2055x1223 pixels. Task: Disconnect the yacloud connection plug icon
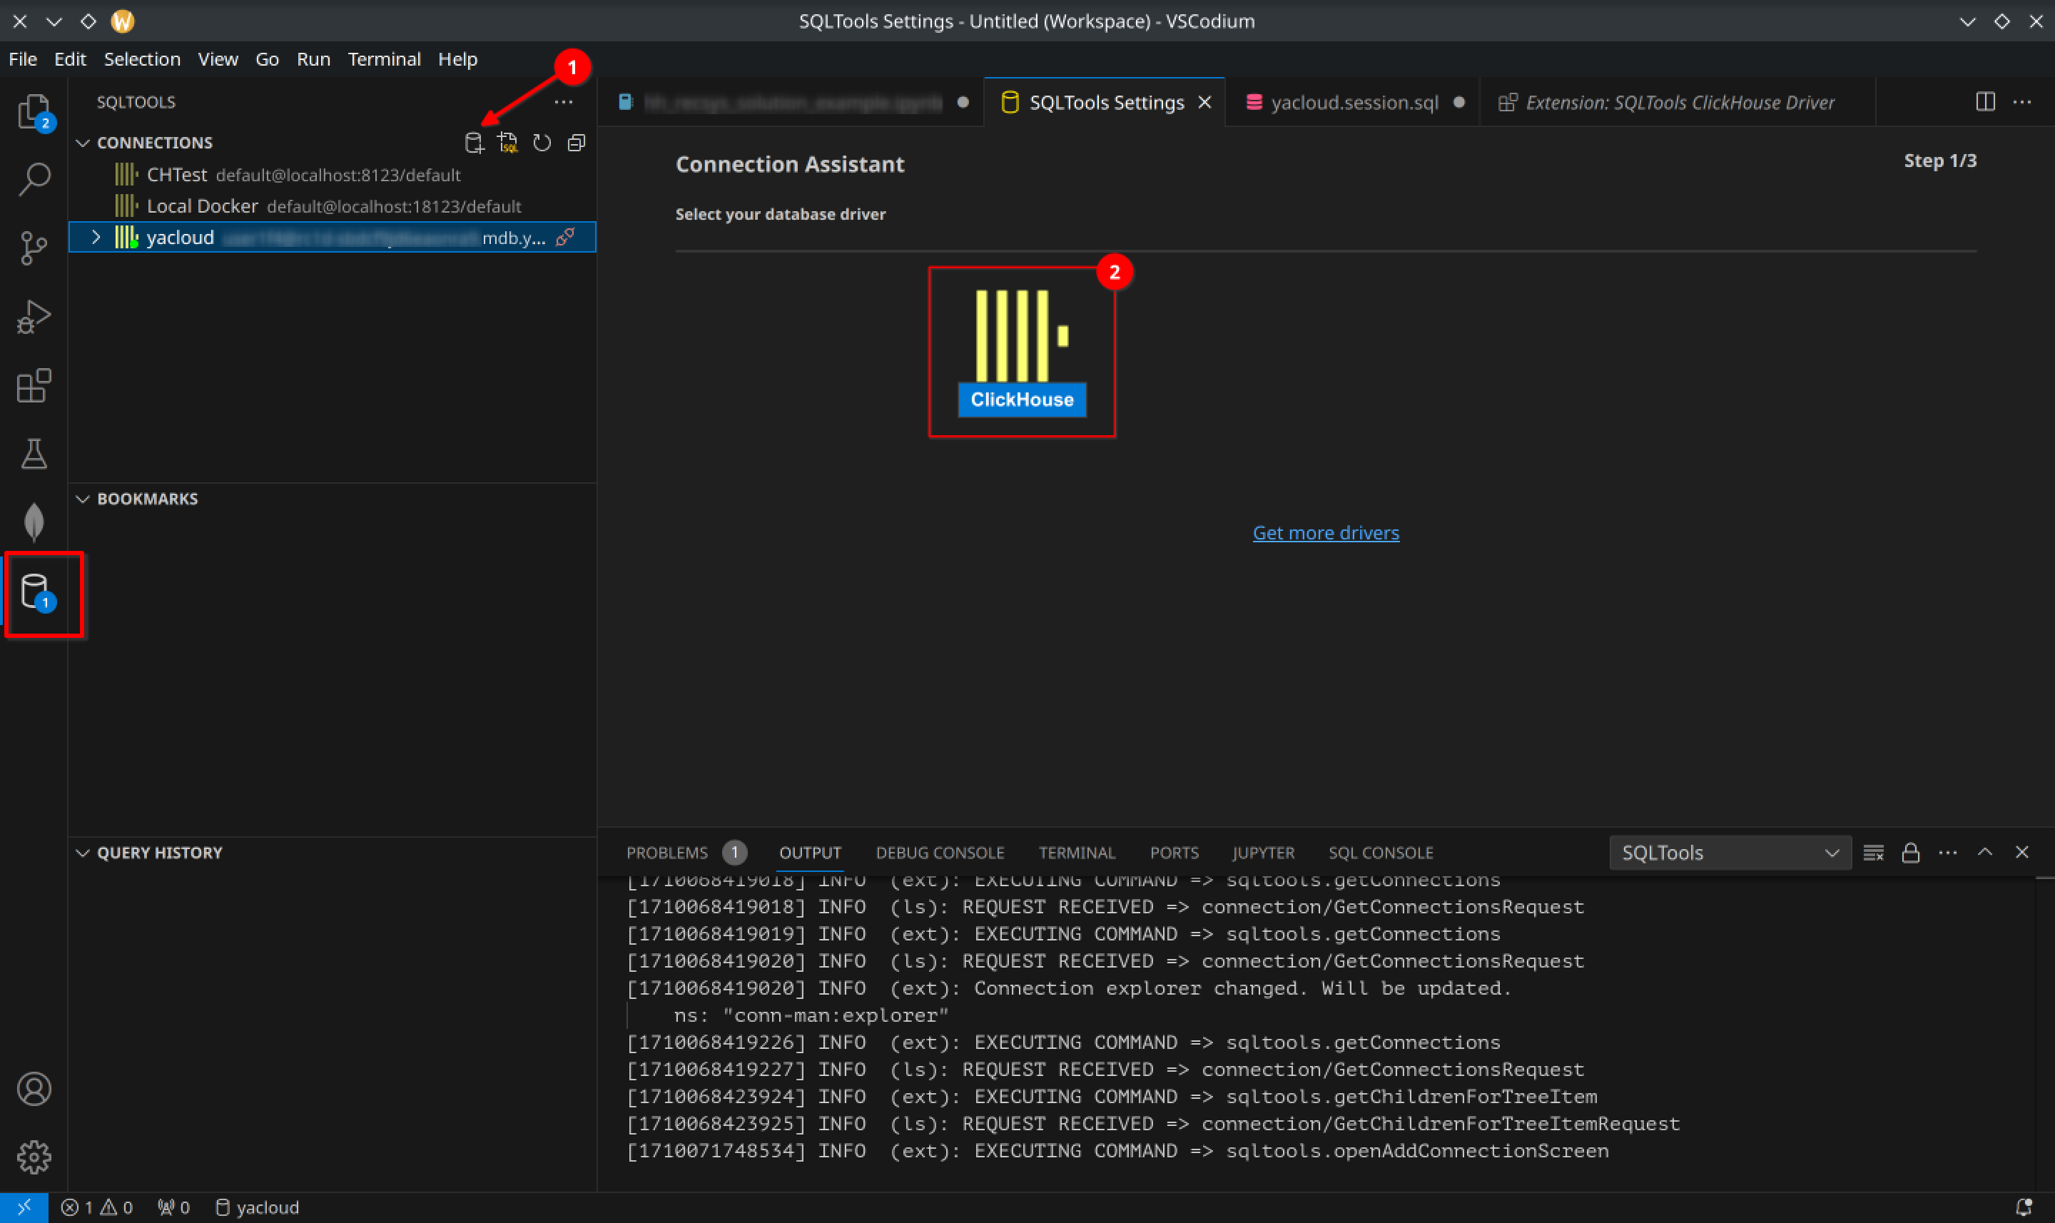click(565, 238)
